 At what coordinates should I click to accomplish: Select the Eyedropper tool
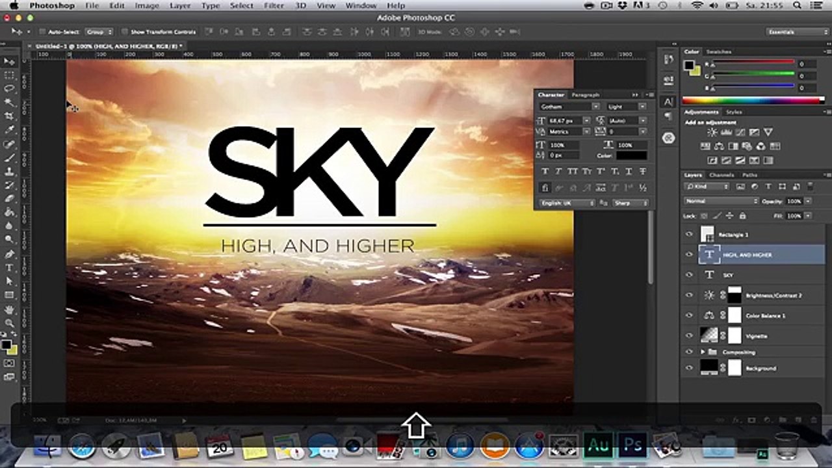[x=9, y=130]
